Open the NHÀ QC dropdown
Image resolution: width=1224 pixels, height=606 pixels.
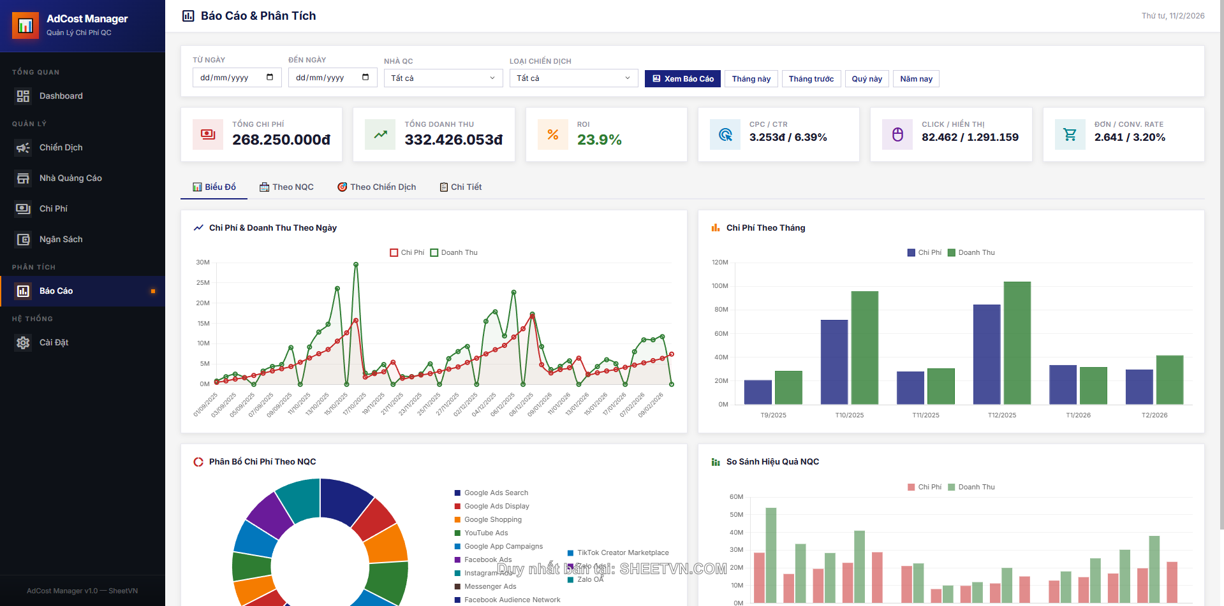[x=443, y=78]
